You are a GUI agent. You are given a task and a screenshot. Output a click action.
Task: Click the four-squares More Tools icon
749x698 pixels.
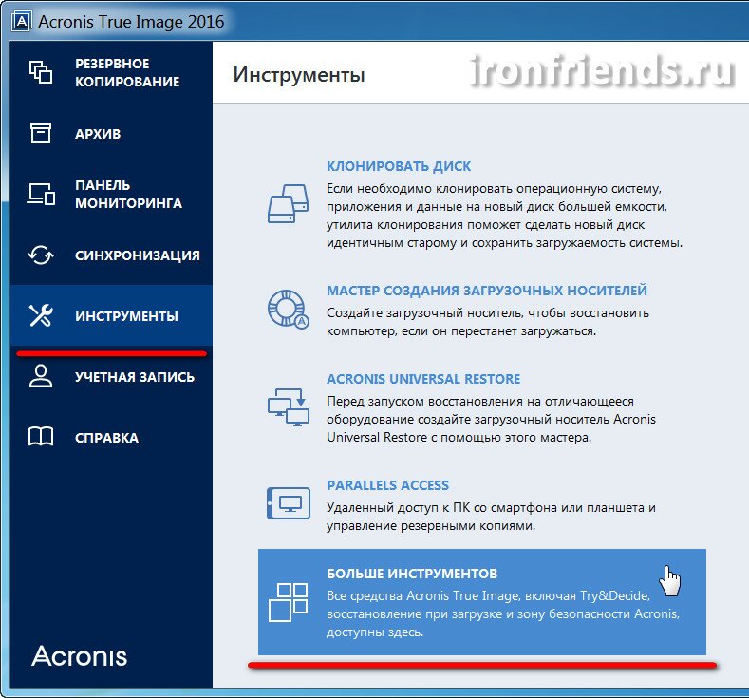click(288, 602)
